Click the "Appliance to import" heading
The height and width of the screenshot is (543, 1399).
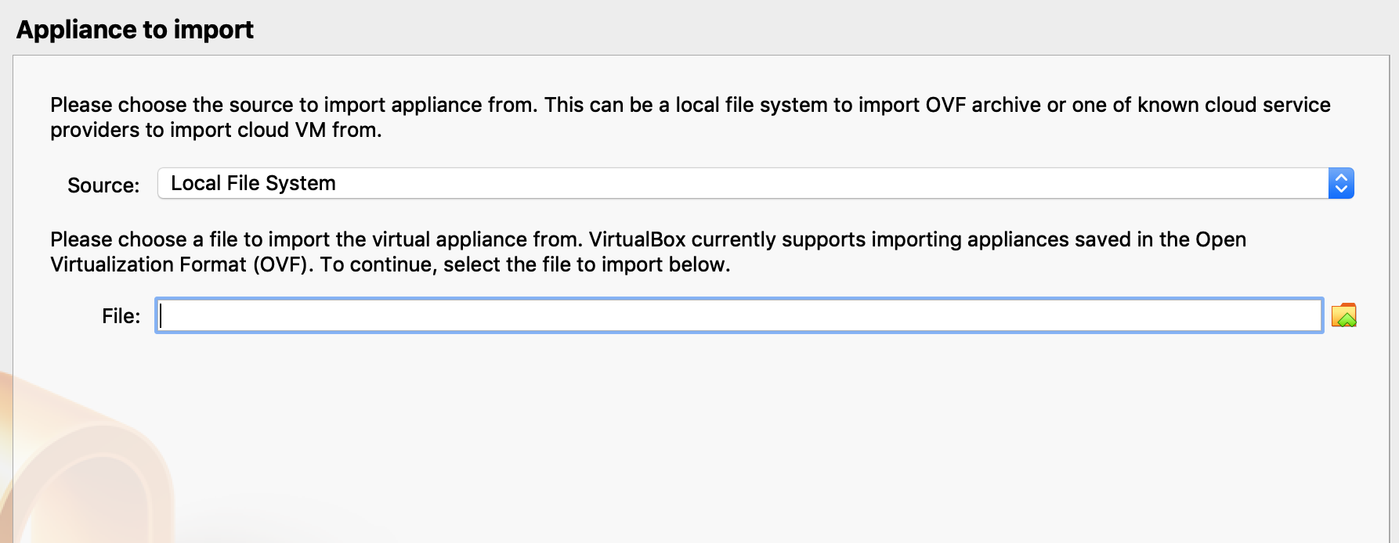click(135, 30)
